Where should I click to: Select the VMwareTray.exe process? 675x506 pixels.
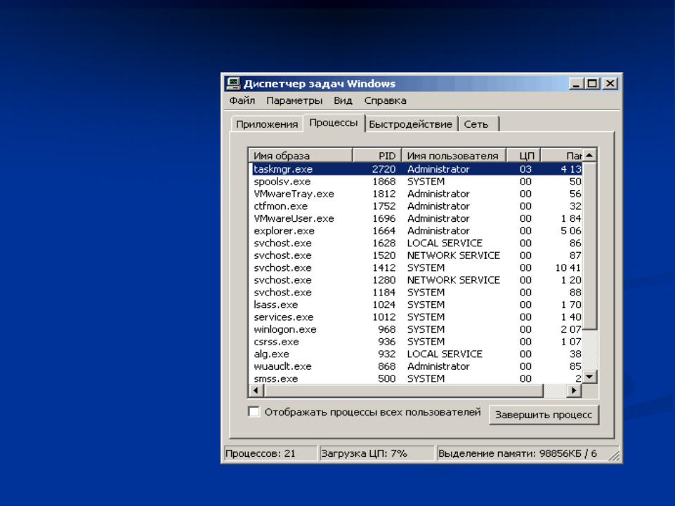point(415,194)
